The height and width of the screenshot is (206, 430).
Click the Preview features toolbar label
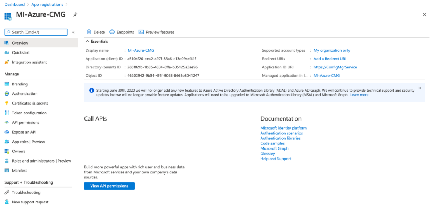pyautogui.click(x=160, y=32)
